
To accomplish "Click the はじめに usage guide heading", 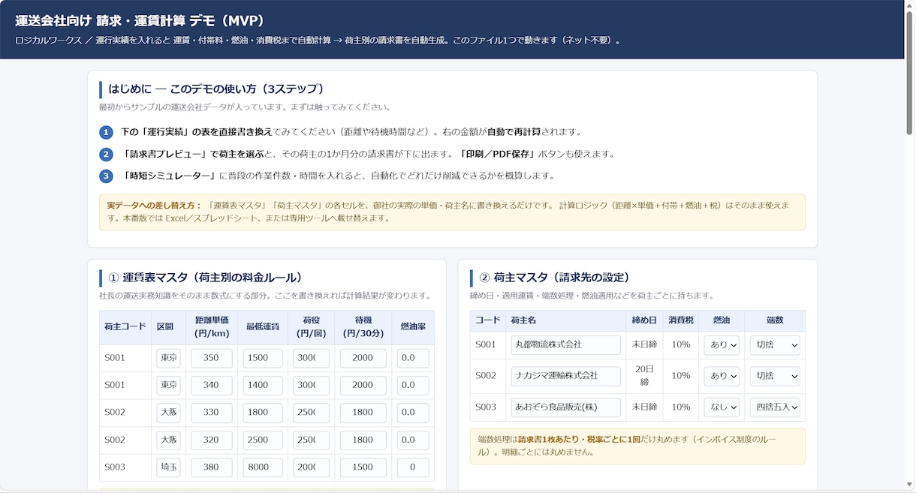I will point(217,89).
